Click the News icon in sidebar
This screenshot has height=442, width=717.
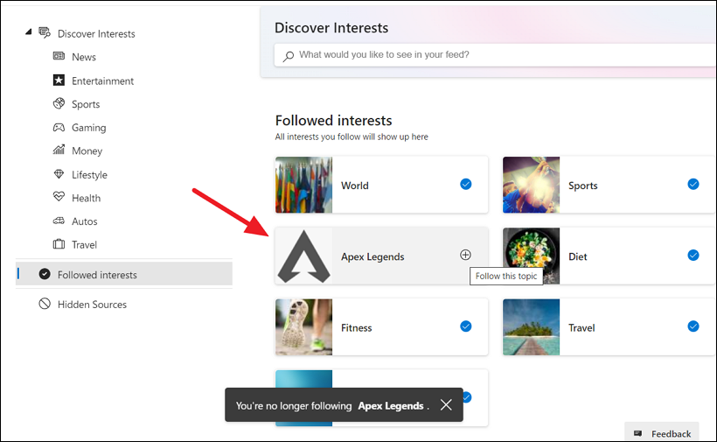click(x=59, y=57)
